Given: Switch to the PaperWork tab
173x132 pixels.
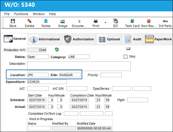Looking at the screenshot, I should (x=158, y=39).
